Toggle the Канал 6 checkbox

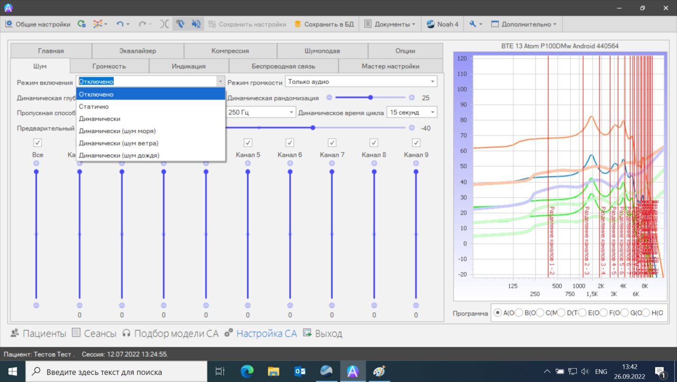[x=290, y=142]
